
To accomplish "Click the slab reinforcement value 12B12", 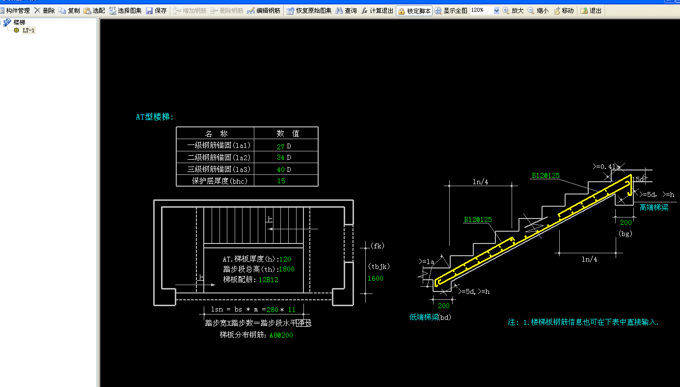I will [269, 280].
